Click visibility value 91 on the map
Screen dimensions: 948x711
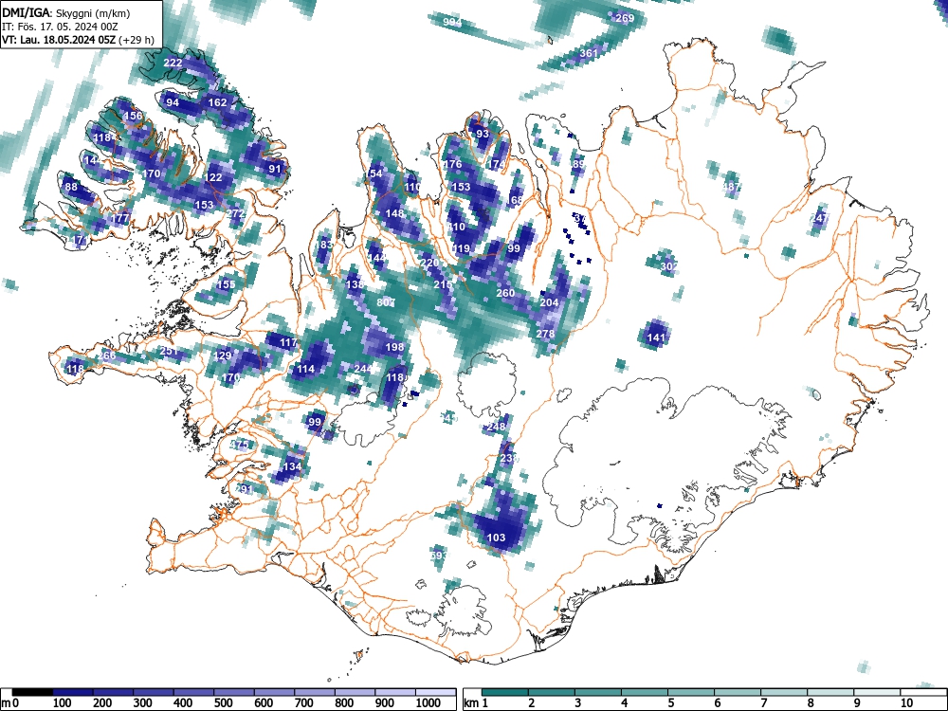click(x=275, y=169)
